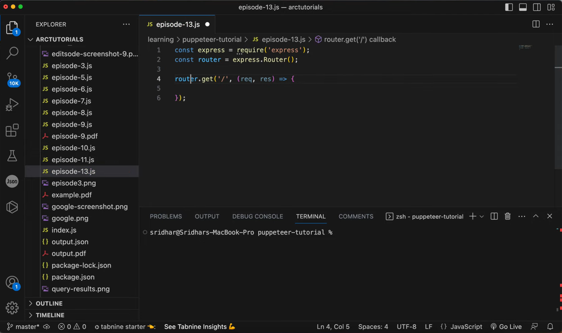This screenshot has height=333, width=562.
Task: Open the new terminal launch profile dropdown
Action: (482, 216)
